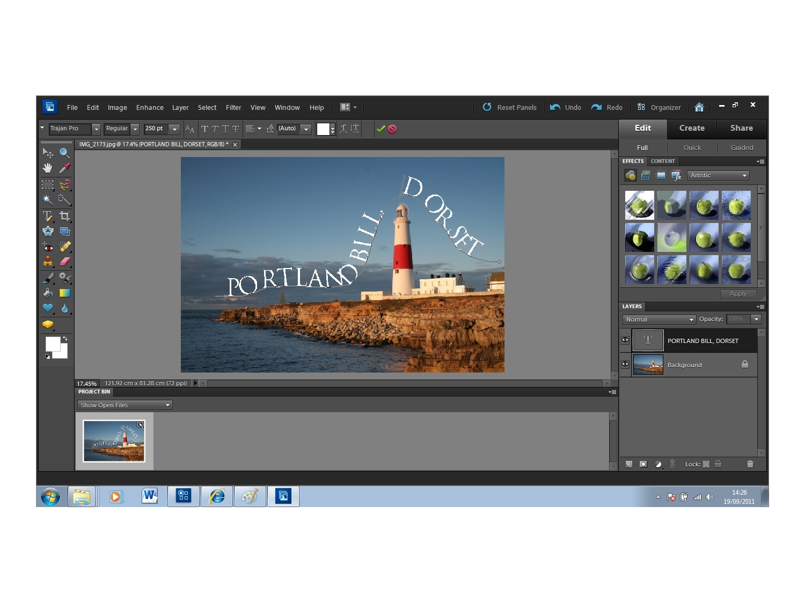Select the Sponge tool
The width and height of the screenshot is (805, 603).
[x=48, y=325]
